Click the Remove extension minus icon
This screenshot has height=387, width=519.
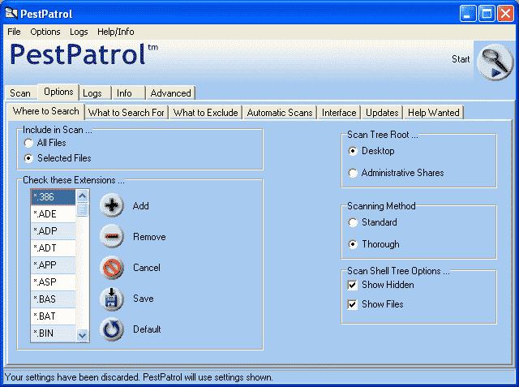112,236
